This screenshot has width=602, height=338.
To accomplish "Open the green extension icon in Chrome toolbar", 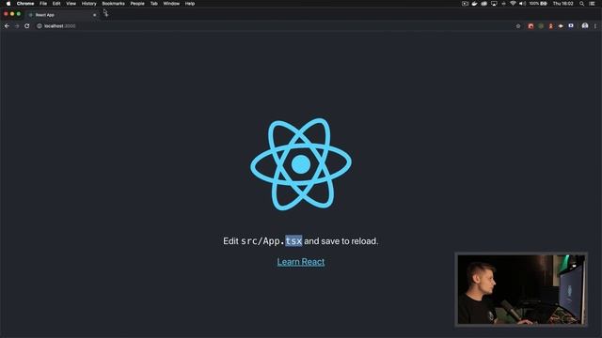I will pyautogui.click(x=541, y=26).
